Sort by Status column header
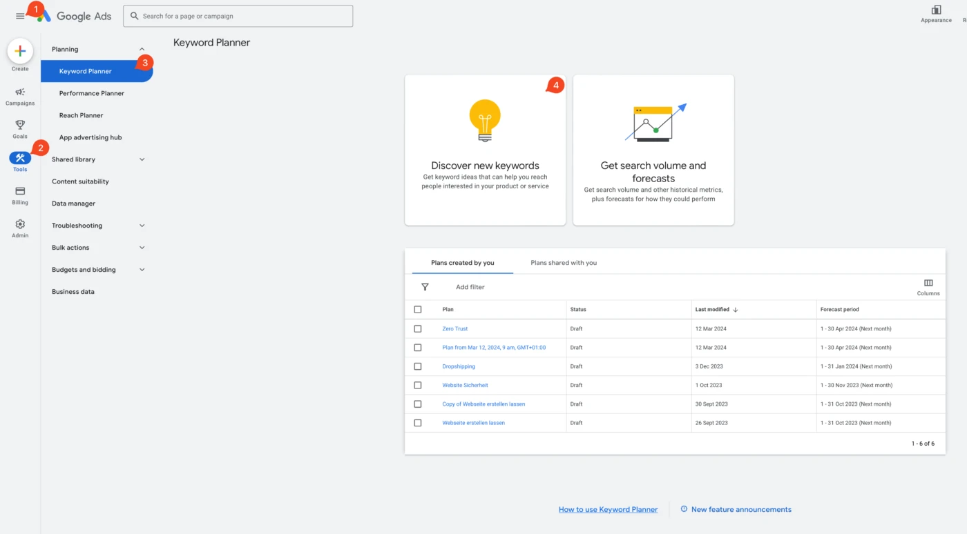The width and height of the screenshot is (967, 534). (x=578, y=310)
